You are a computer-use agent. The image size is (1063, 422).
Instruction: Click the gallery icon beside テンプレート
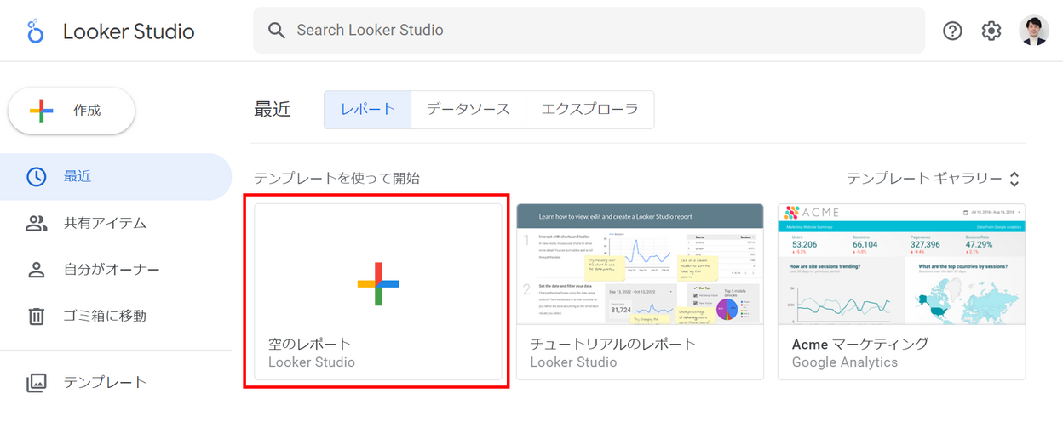point(36,383)
